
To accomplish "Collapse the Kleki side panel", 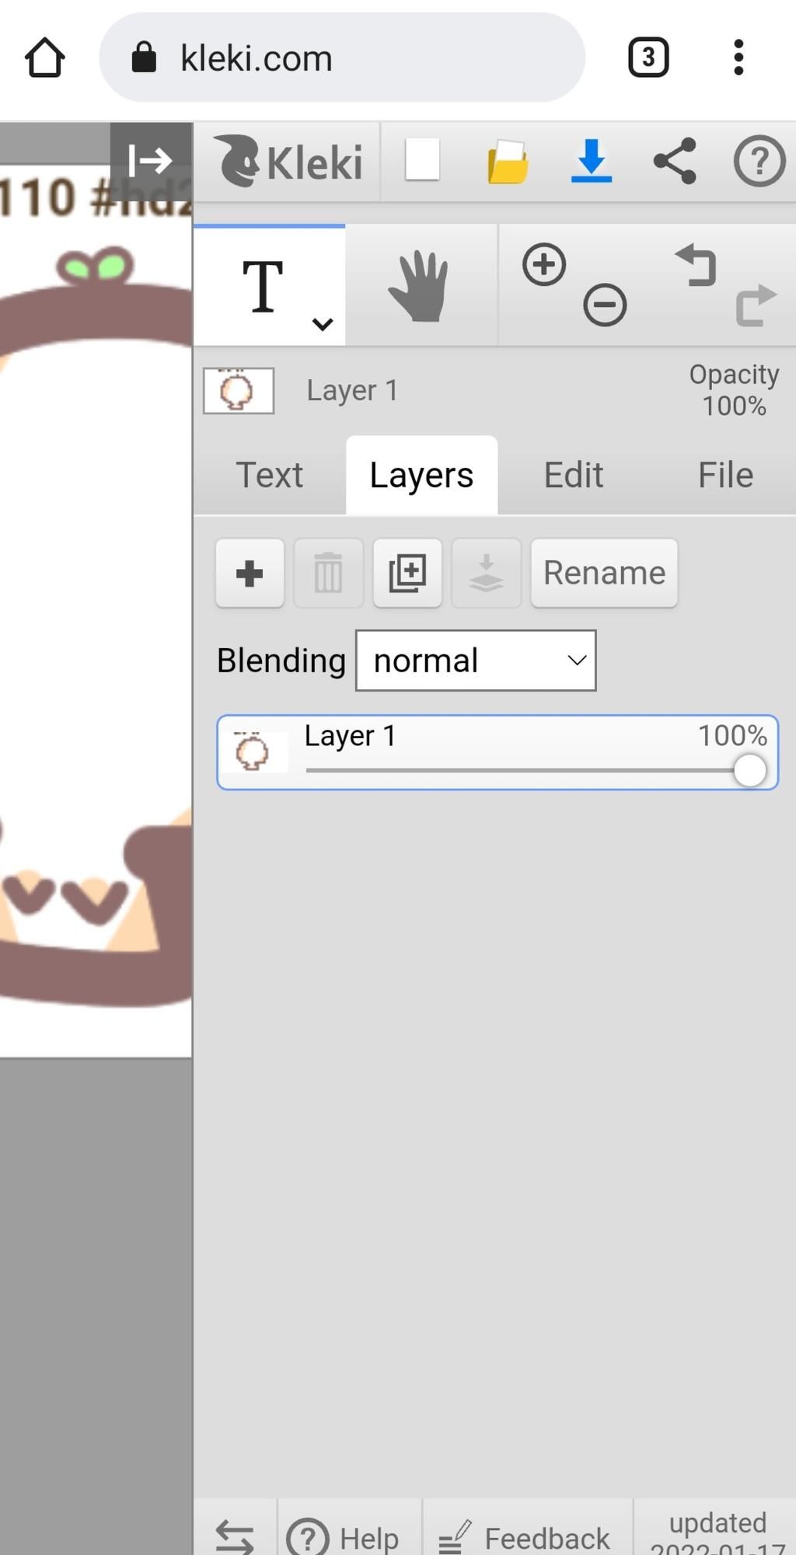I will click(x=150, y=161).
